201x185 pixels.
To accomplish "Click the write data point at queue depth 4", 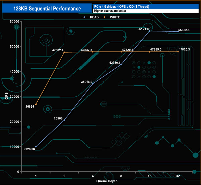I will tap(93, 52).
